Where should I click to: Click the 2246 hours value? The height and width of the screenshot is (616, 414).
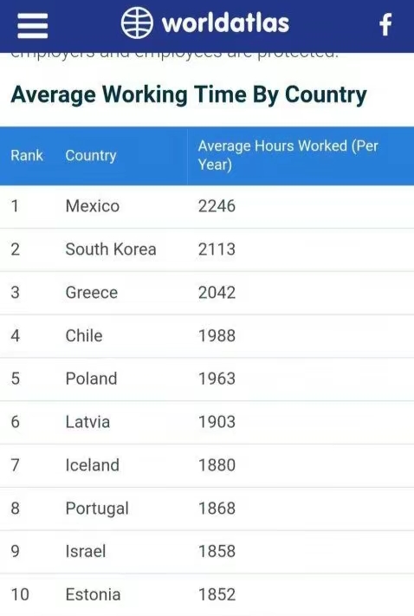(217, 206)
